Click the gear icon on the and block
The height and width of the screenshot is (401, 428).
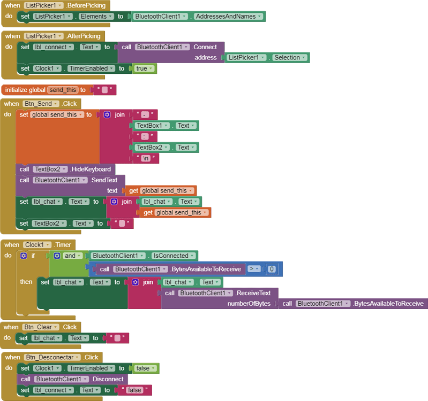pyautogui.click(x=57, y=256)
